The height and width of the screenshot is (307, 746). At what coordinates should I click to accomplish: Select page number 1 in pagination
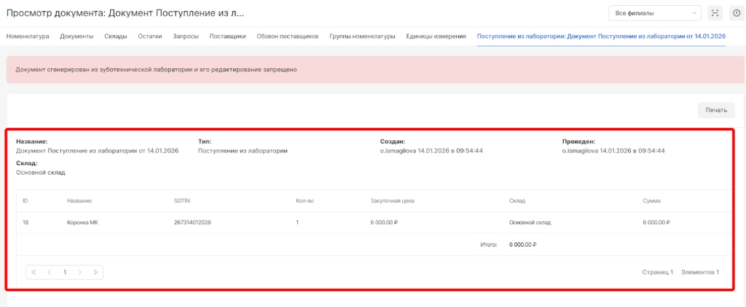[65, 272]
